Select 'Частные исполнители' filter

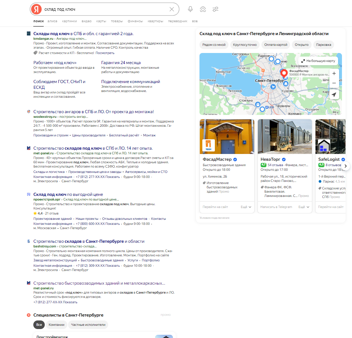[88, 325]
